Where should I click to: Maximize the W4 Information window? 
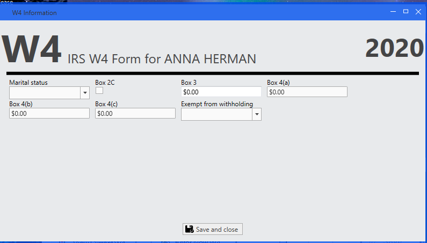tap(406, 11)
